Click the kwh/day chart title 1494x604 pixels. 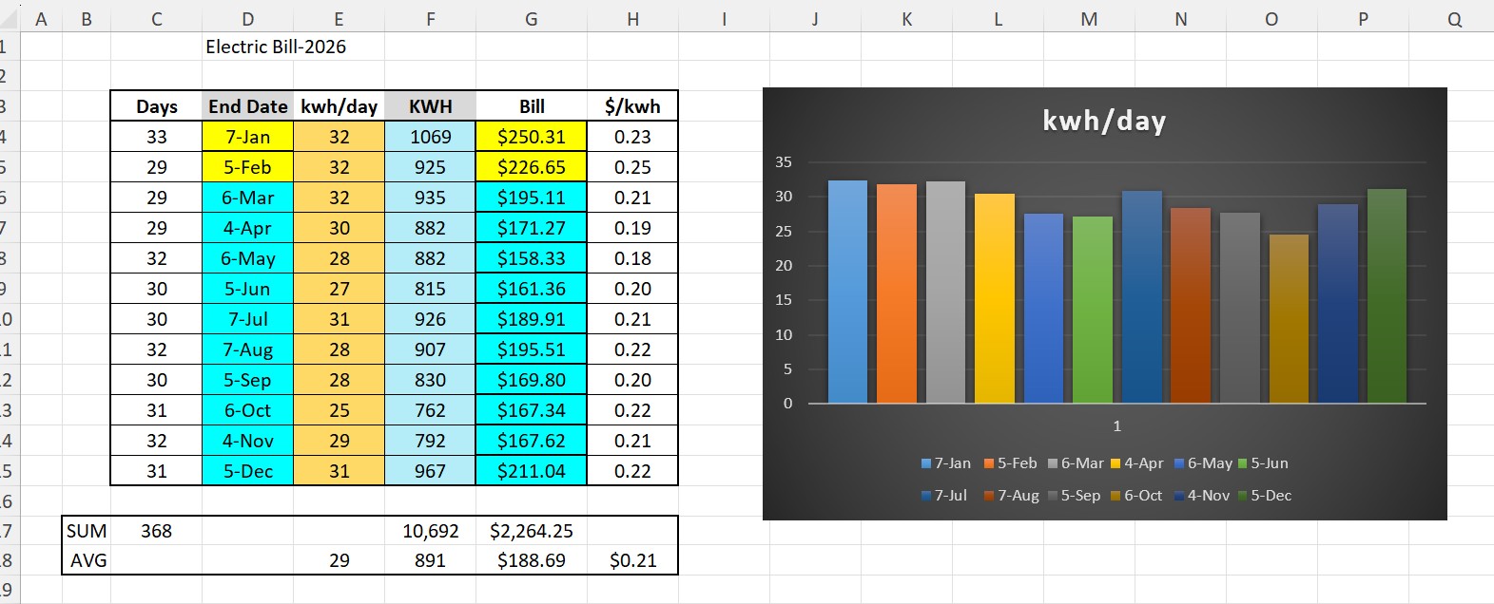(1104, 121)
